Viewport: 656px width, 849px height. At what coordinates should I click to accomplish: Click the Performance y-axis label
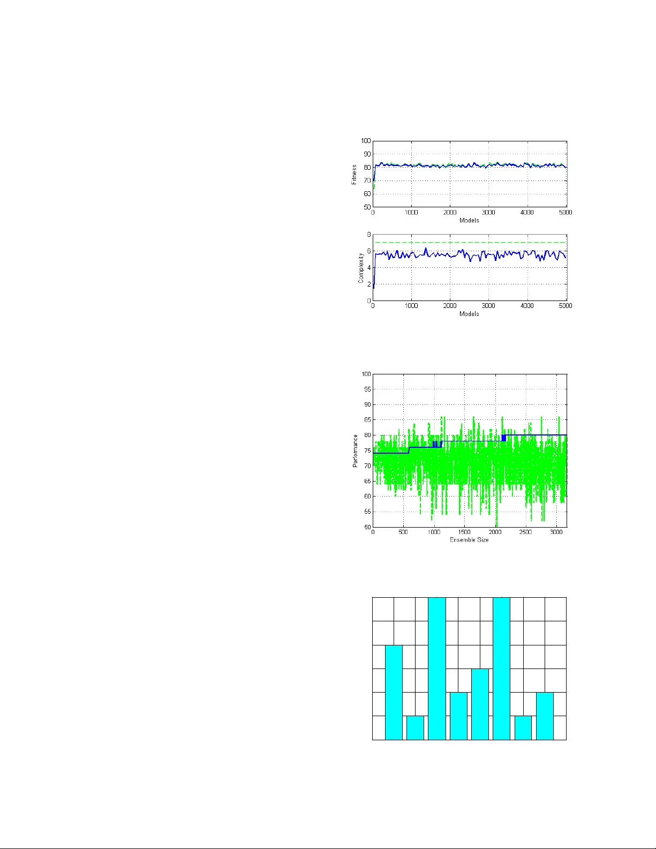tap(355, 451)
